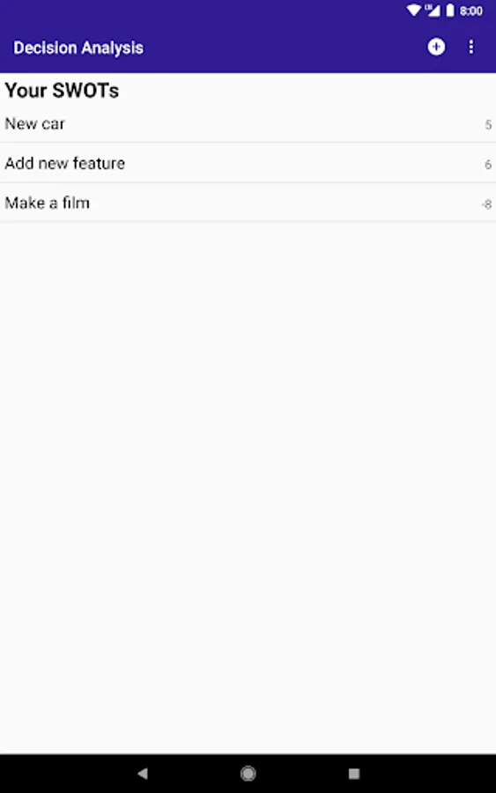The width and height of the screenshot is (496, 793).
Task: Tap the cellular signal status icon
Action: click(x=433, y=10)
